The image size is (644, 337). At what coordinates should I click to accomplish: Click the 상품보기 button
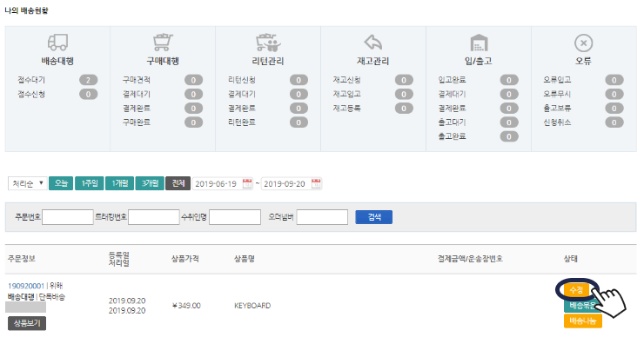tap(27, 323)
